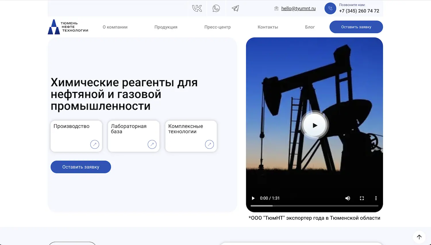Navigate to the Контакты page
This screenshot has height=245, width=431.
click(268, 27)
